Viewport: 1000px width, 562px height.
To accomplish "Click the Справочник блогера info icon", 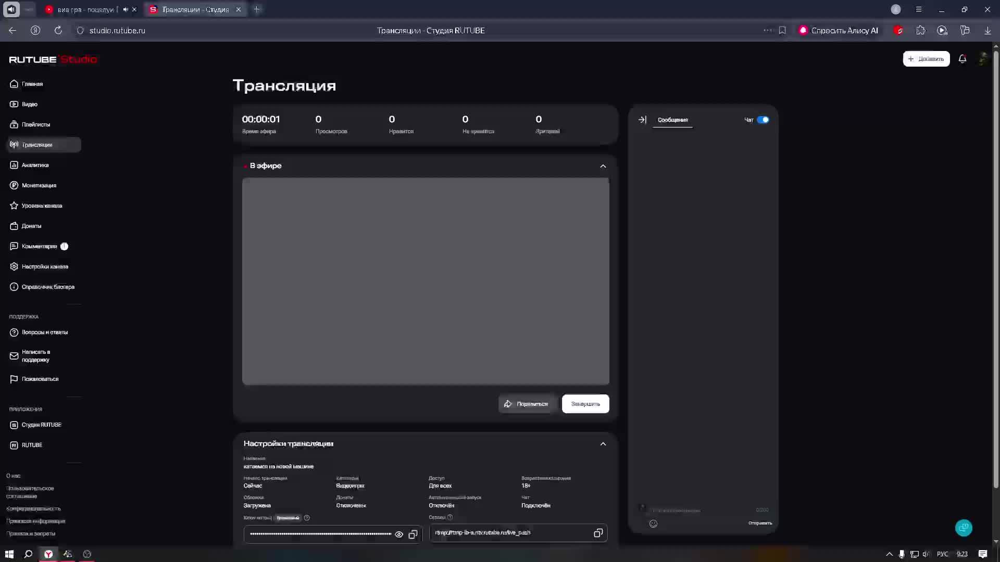I will [14, 287].
